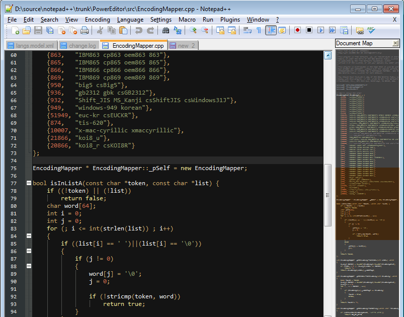Run spell check with the ABC icon
Viewport: 404px width, 317px height.
pos(371,29)
